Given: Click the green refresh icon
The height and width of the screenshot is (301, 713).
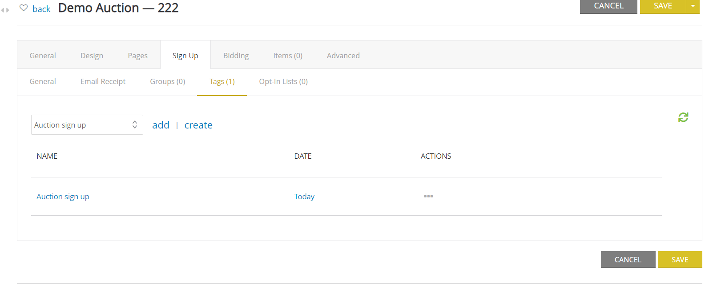Looking at the screenshot, I should click(683, 117).
